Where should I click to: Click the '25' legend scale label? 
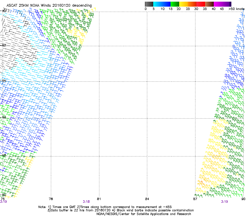click(x=188, y=9)
